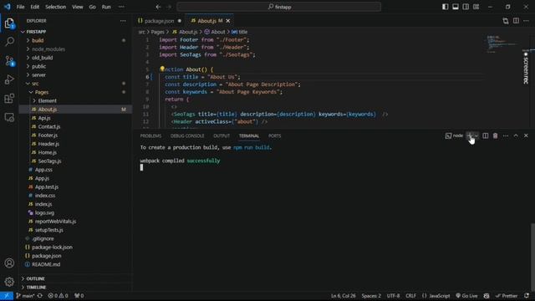Collapse the Pages folder
Image resolution: width=535 pixels, height=301 pixels.
tap(75, 92)
